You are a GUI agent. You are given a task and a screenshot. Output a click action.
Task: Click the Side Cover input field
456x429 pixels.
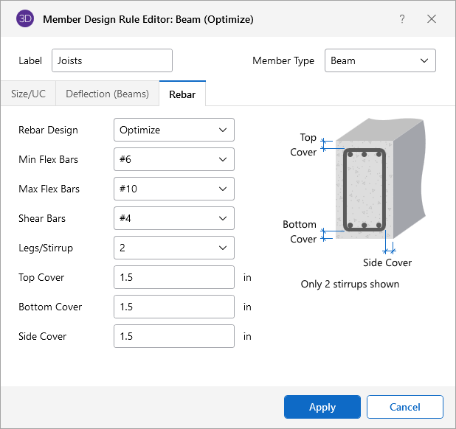point(174,336)
